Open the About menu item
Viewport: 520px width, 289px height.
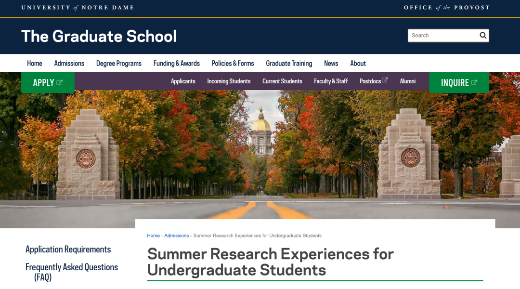358,63
